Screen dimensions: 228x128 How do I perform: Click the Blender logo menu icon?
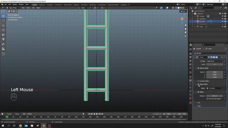click(x=2, y=5)
